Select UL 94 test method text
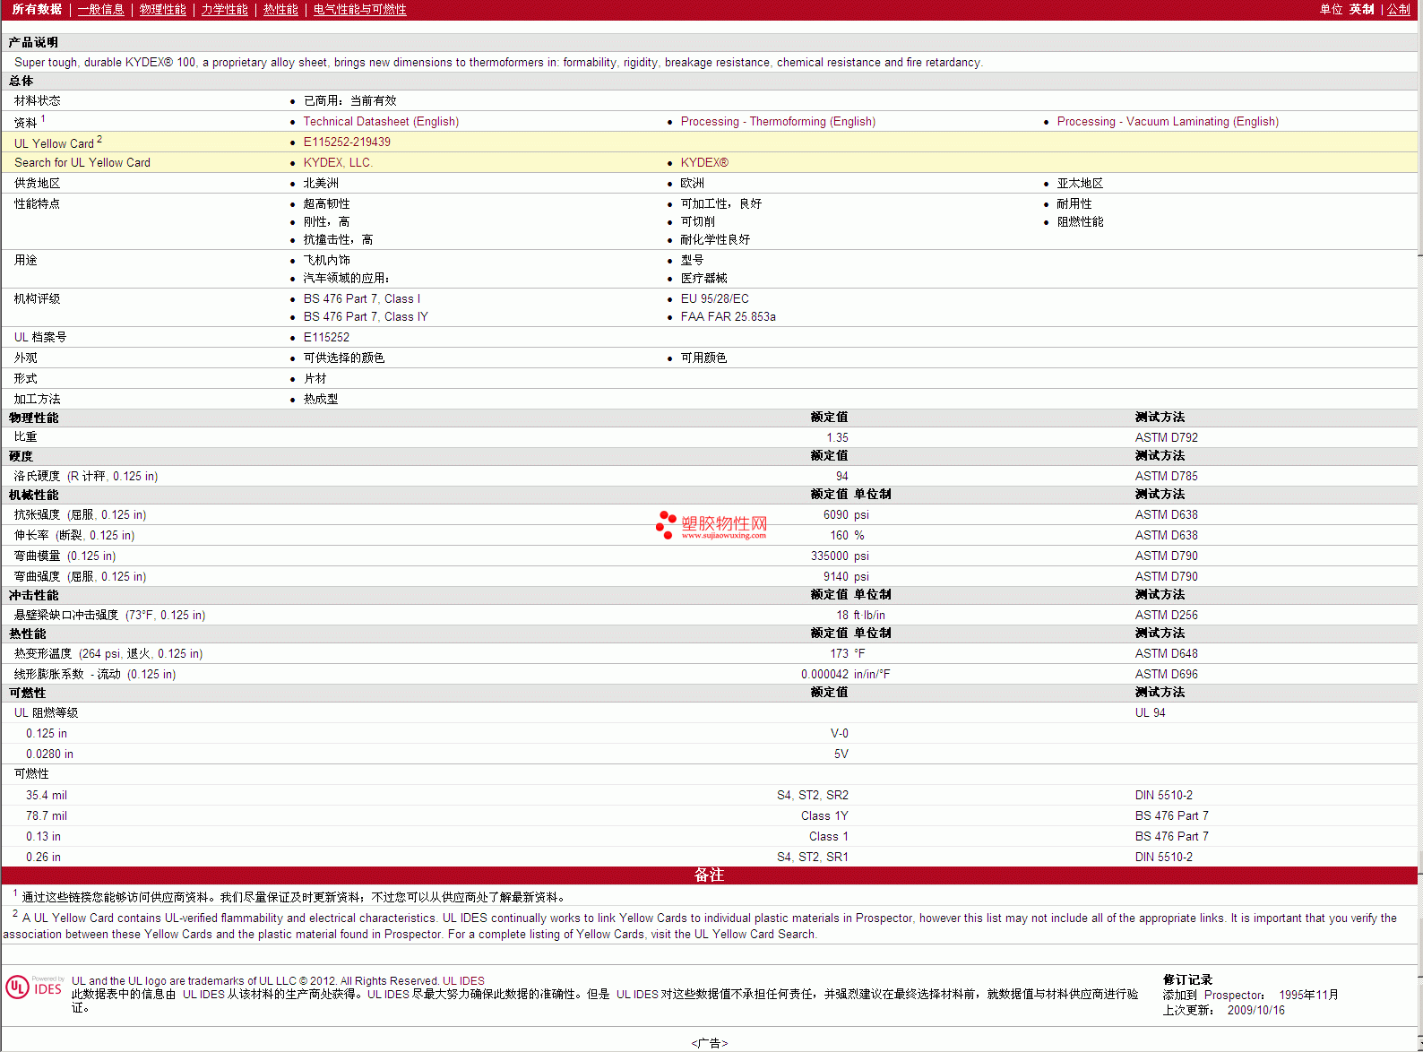The width and height of the screenshot is (1423, 1052). (x=1150, y=712)
